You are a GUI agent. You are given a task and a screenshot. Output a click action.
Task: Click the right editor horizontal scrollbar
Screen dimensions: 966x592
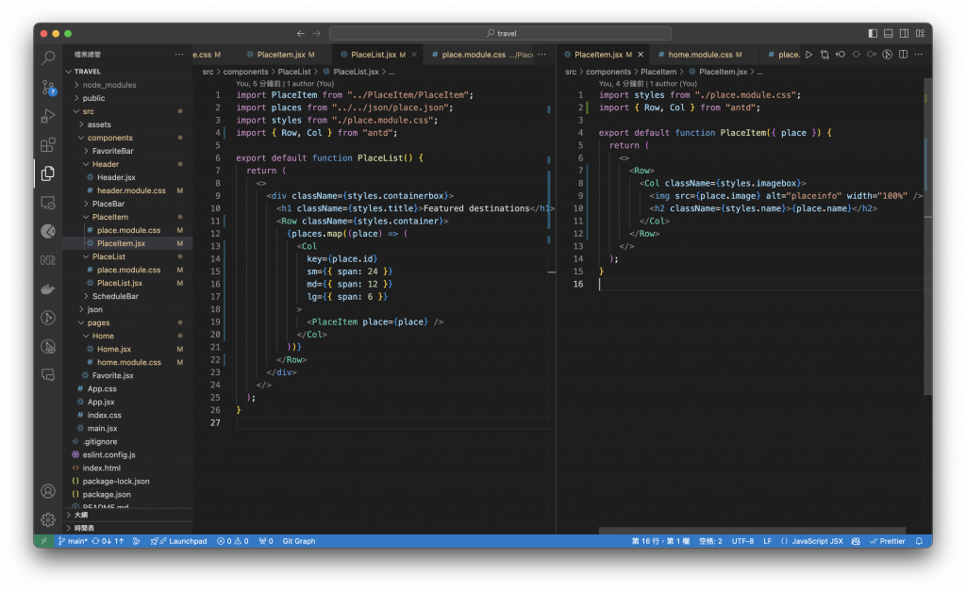point(752,531)
